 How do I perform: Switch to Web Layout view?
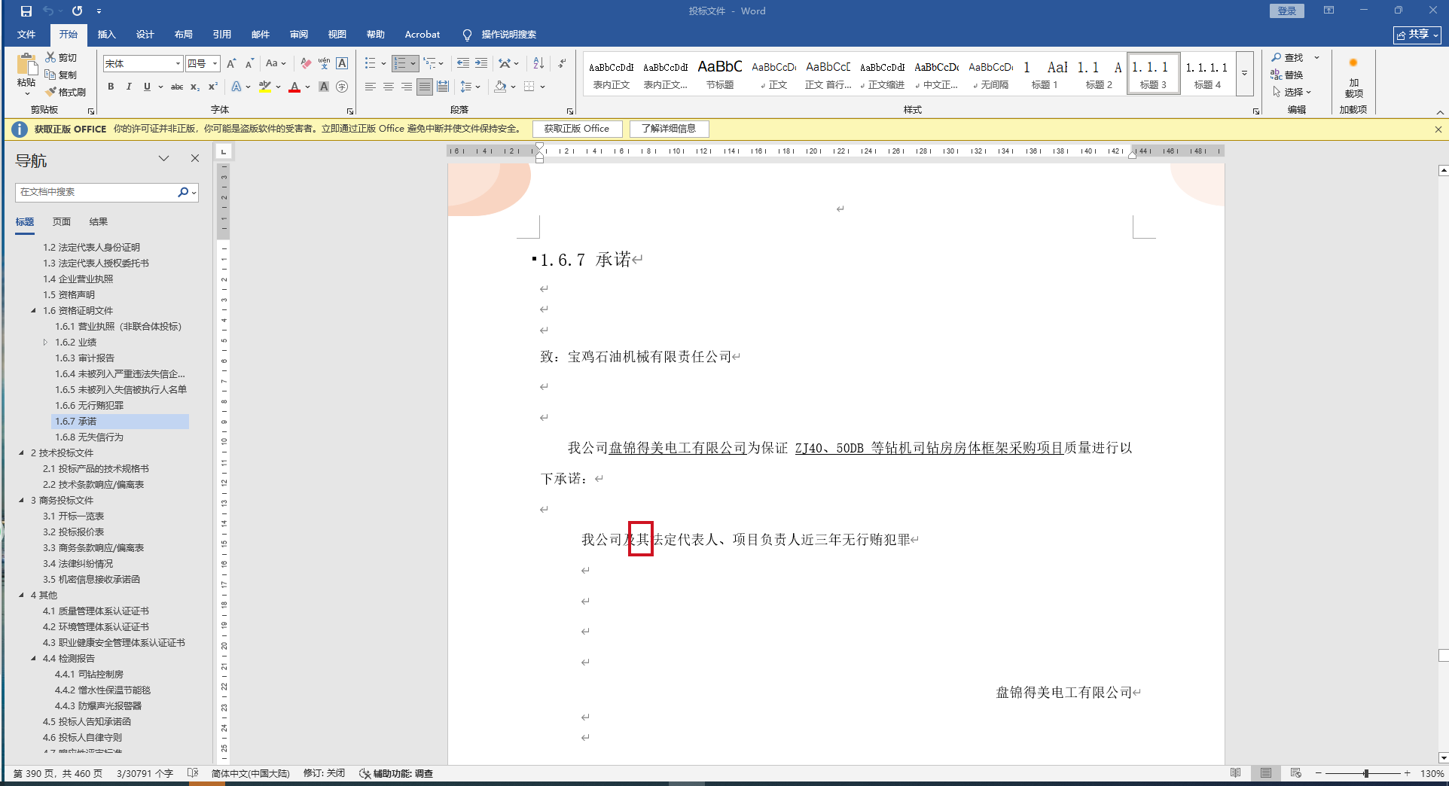coord(1295,773)
